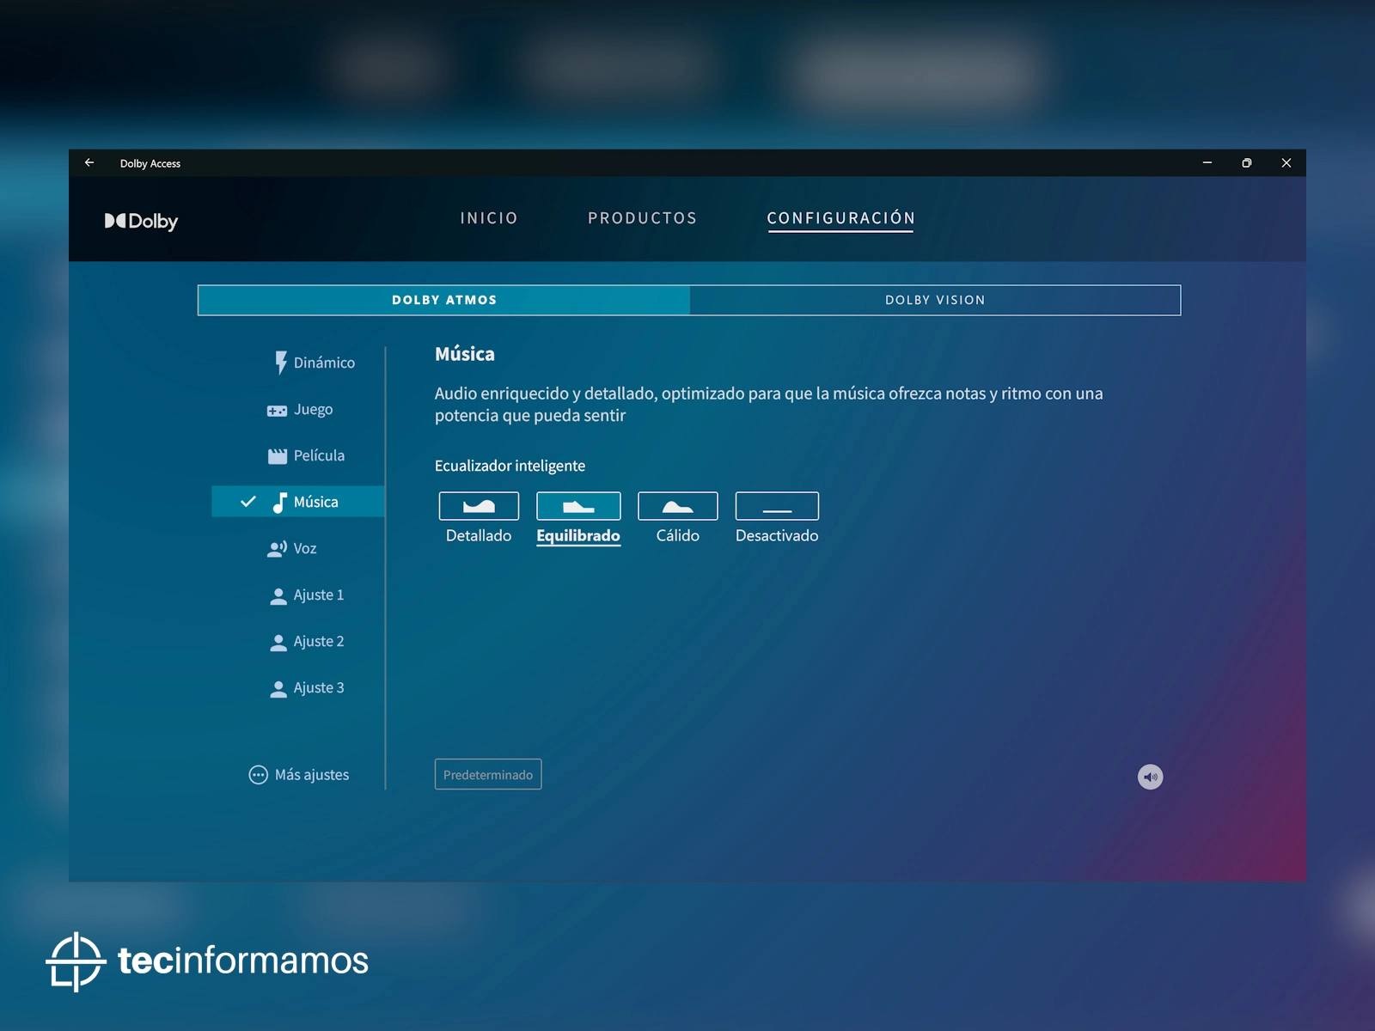Select the DOLBY ATMOS section tab
Screen dimensions: 1375x1031
click(x=444, y=300)
